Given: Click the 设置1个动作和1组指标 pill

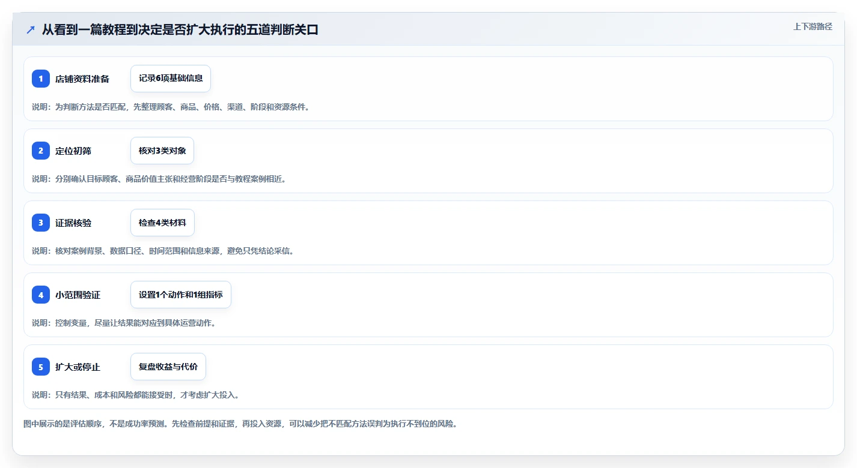Looking at the screenshot, I should 181,295.
